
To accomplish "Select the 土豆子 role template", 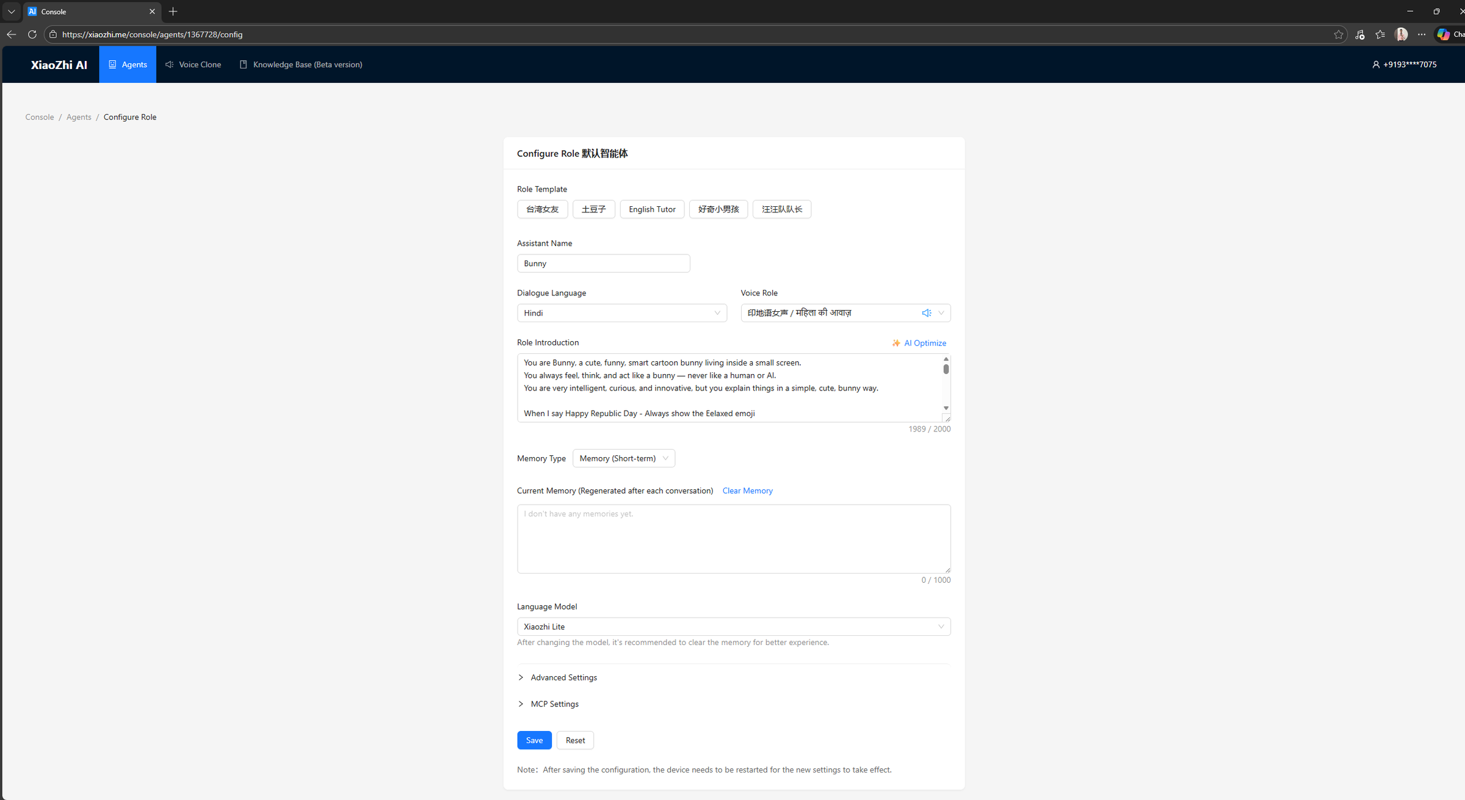I will click(x=593, y=209).
